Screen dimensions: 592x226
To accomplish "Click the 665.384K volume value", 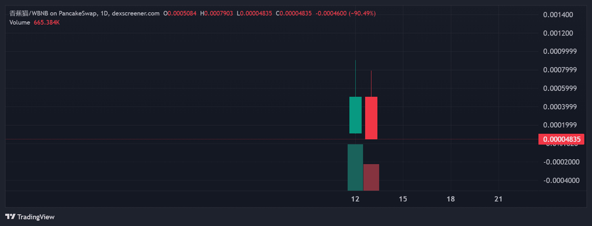I will (x=47, y=22).
